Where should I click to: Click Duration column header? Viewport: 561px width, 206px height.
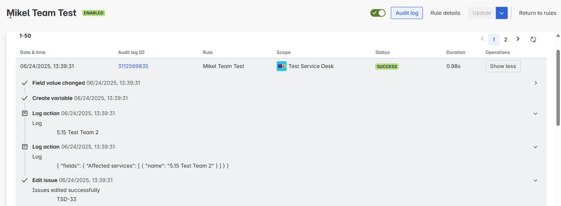click(456, 52)
